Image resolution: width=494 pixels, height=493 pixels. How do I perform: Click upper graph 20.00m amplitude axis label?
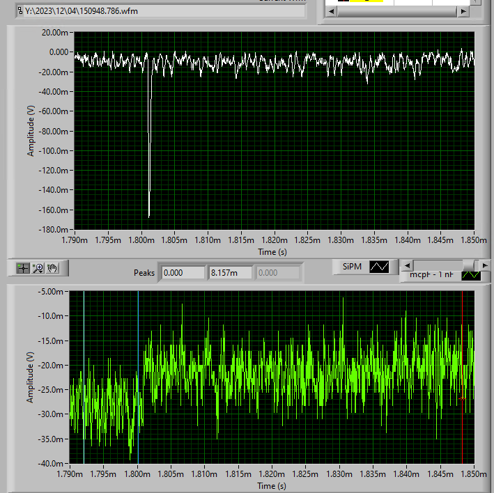(54, 32)
